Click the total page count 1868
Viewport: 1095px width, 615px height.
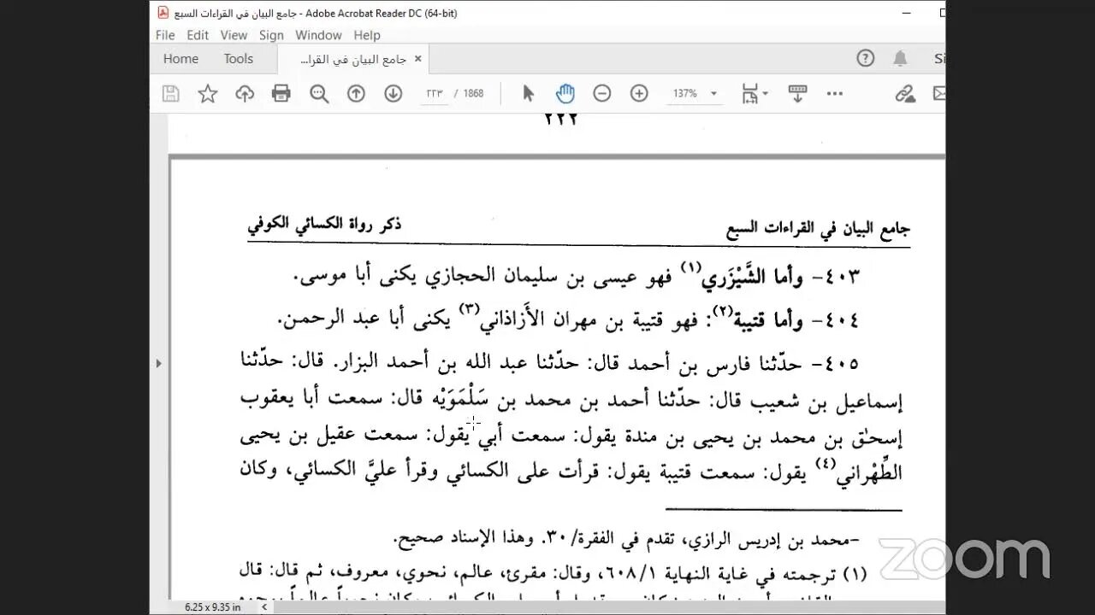click(474, 94)
